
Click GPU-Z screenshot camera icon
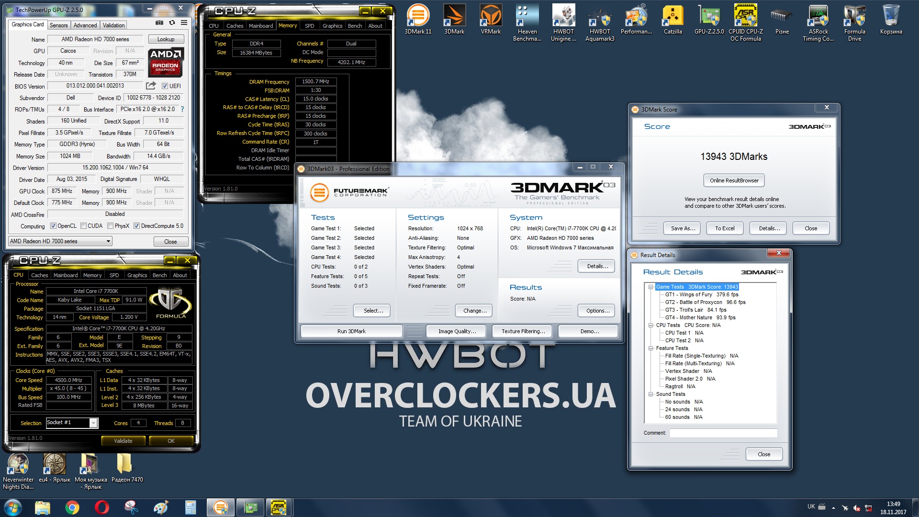click(x=159, y=22)
